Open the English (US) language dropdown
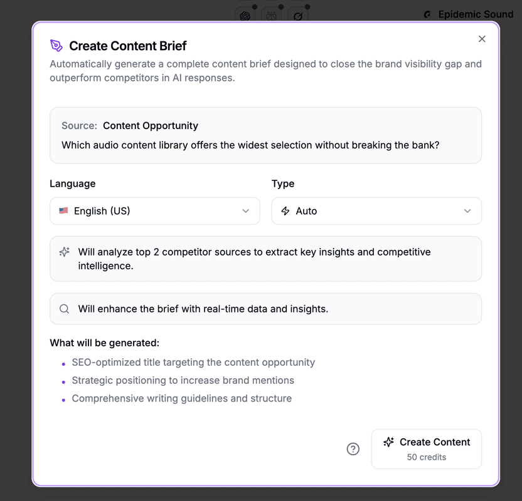 point(154,211)
